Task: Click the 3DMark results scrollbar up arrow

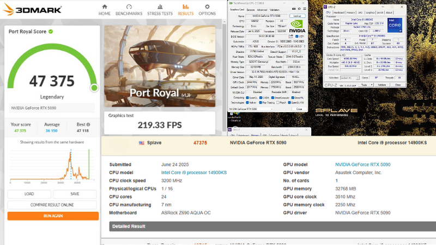Action: coord(224,21)
